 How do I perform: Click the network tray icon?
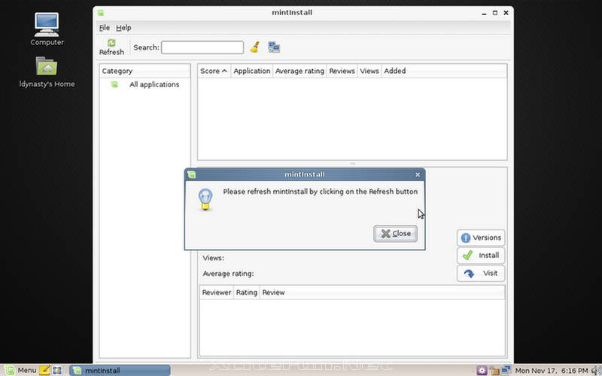point(506,369)
